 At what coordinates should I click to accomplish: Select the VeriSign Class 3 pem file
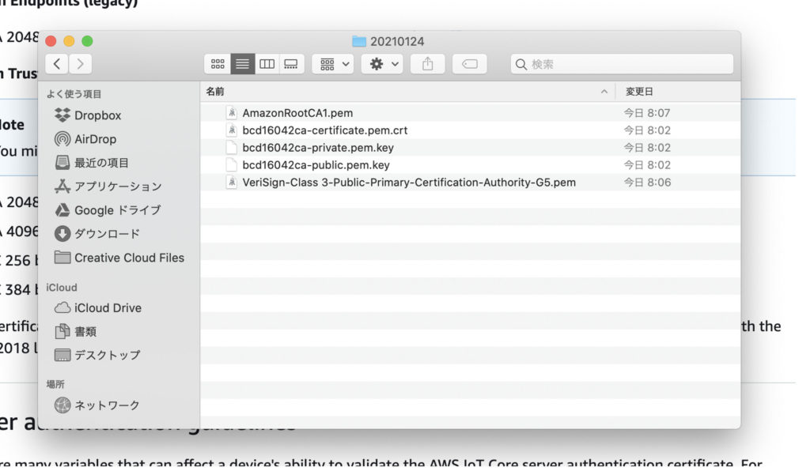[x=408, y=183]
